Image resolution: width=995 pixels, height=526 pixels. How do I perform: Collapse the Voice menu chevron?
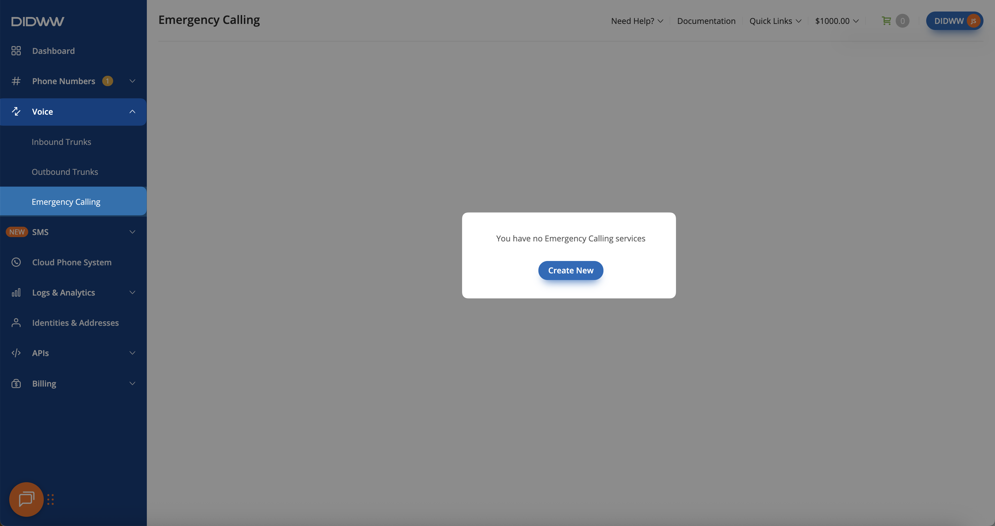click(x=132, y=112)
